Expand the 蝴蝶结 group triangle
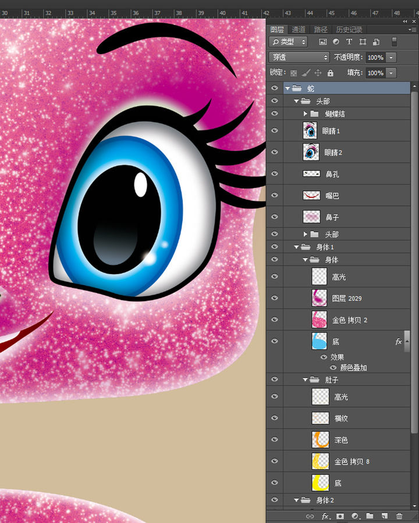Screen dimensions: 419x523 coord(305,114)
